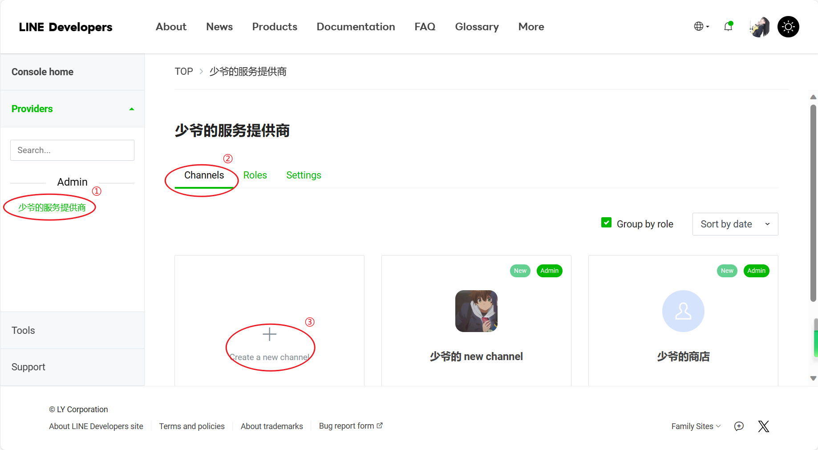818x450 pixels.
Task: Select provider 少爷的服务提供商 in sidebar
Action: (x=52, y=207)
